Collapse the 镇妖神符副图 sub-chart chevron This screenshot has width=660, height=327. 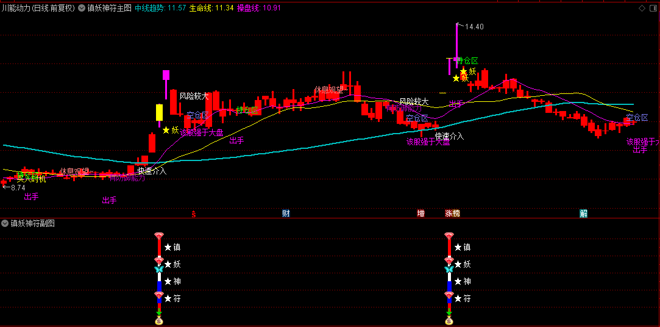pyautogui.click(x=5, y=223)
